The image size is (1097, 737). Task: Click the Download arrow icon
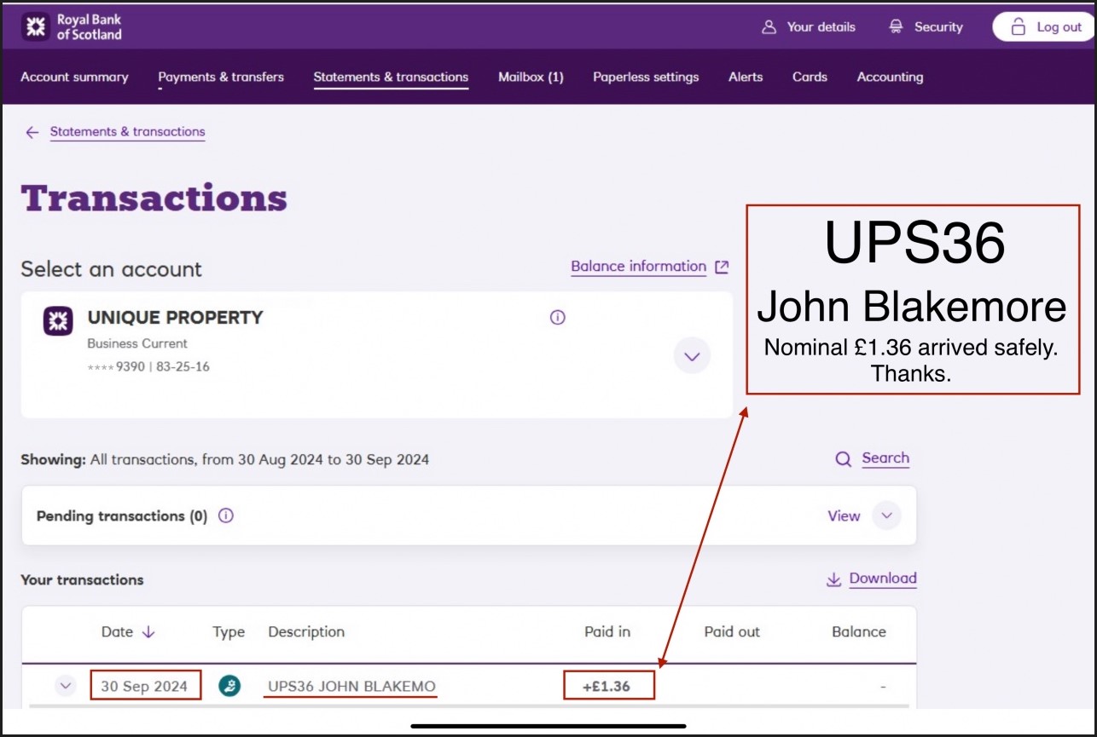(x=833, y=579)
